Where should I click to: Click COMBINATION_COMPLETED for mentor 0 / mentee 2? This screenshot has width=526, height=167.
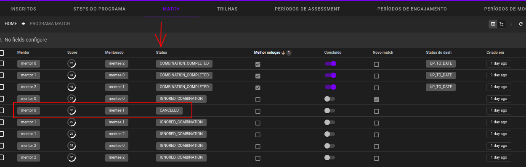pos(184,63)
